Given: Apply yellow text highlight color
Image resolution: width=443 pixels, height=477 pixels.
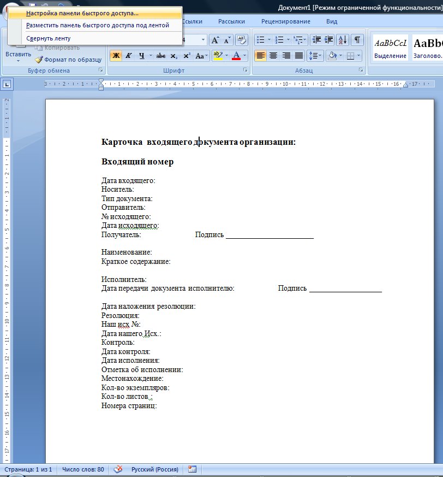Looking at the screenshot, I should click(218, 56).
